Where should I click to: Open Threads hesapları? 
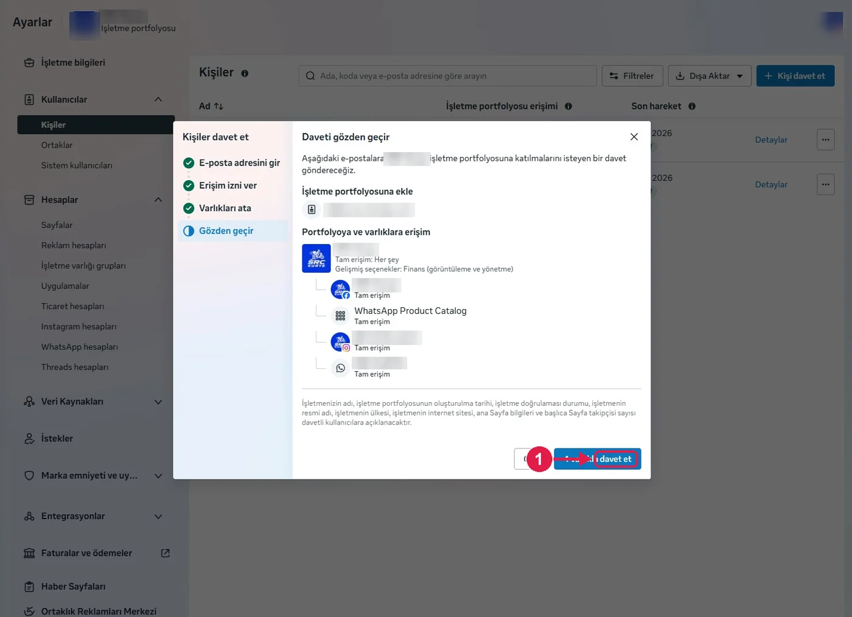pos(75,367)
